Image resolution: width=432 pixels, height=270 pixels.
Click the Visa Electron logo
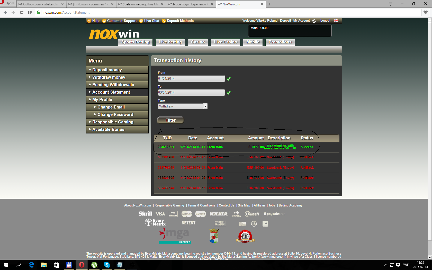[x=173, y=214]
